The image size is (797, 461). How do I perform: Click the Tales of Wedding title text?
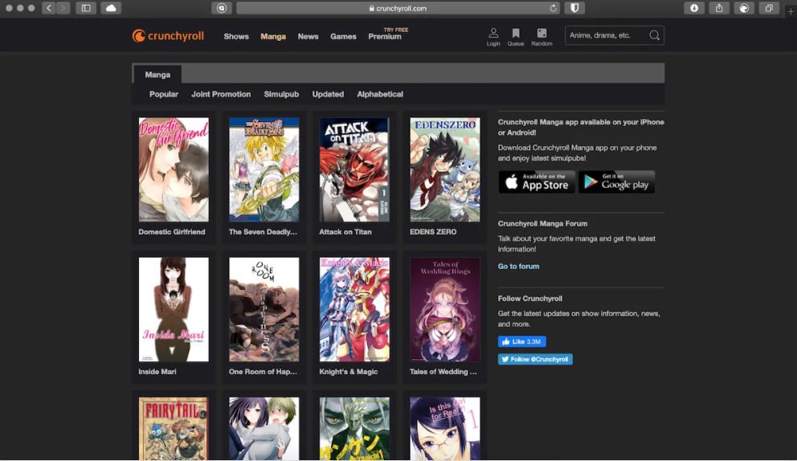pos(443,372)
